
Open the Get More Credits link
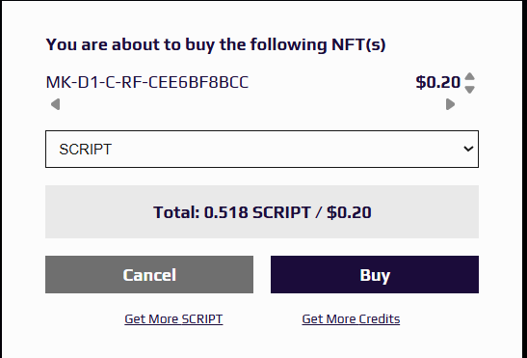(x=351, y=319)
